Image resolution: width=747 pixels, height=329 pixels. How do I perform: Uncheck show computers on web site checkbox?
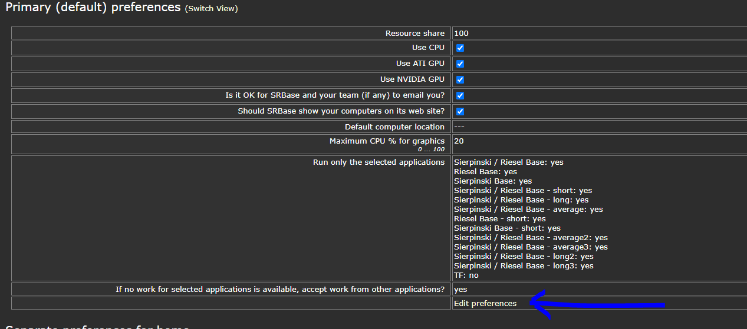(460, 112)
